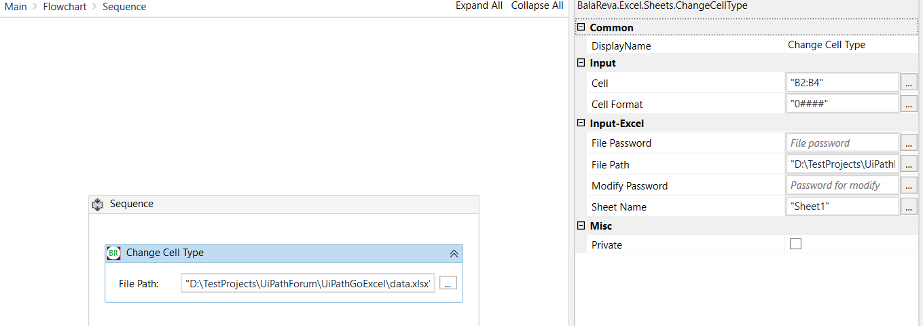923x326 pixels.
Task: Go to Main in the breadcrumb
Action: point(16,7)
